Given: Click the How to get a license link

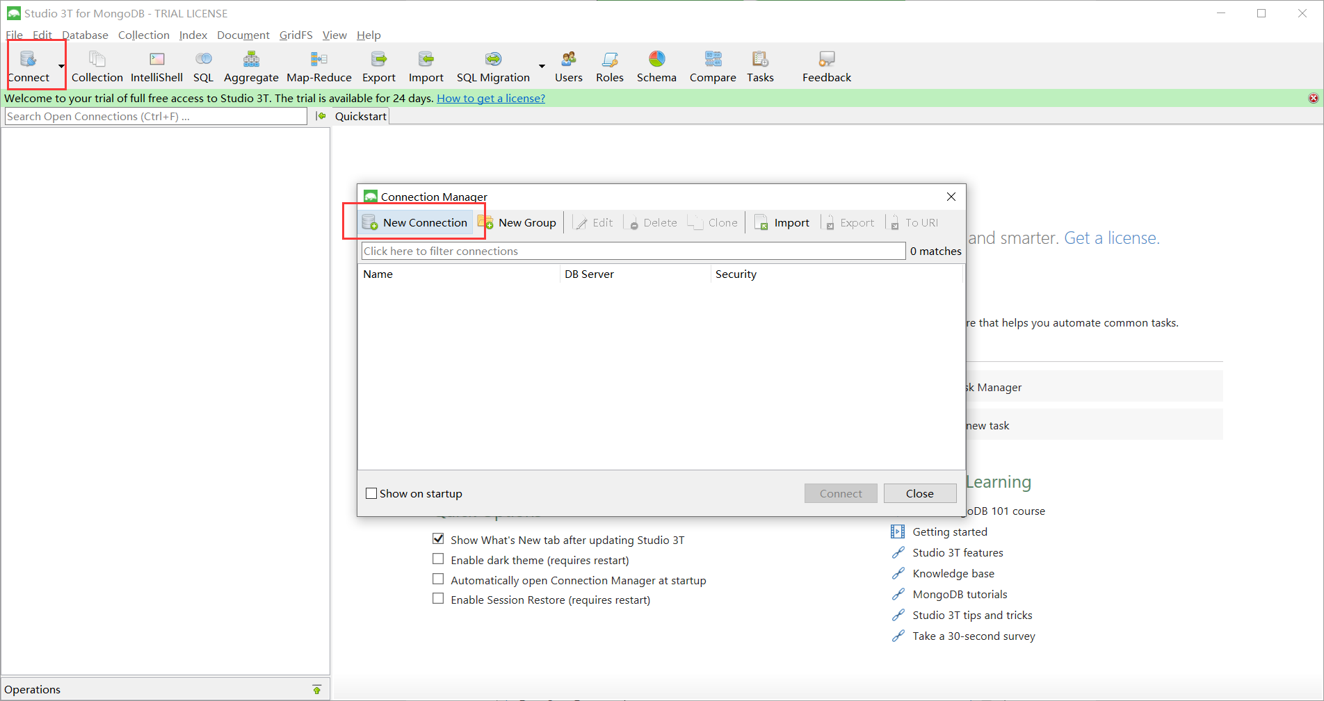Looking at the screenshot, I should click(x=491, y=98).
